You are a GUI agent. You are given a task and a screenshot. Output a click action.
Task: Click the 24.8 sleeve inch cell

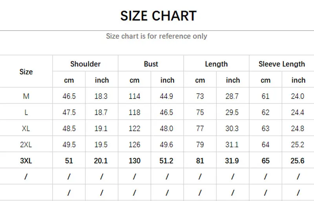coord(298,128)
